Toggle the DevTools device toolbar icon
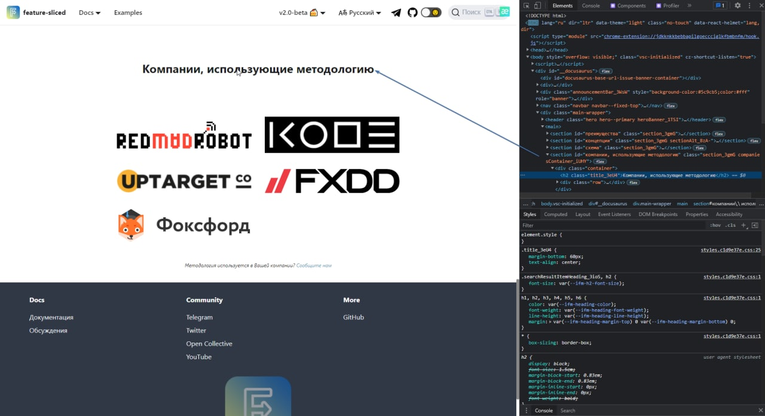765x416 pixels. (537, 5)
